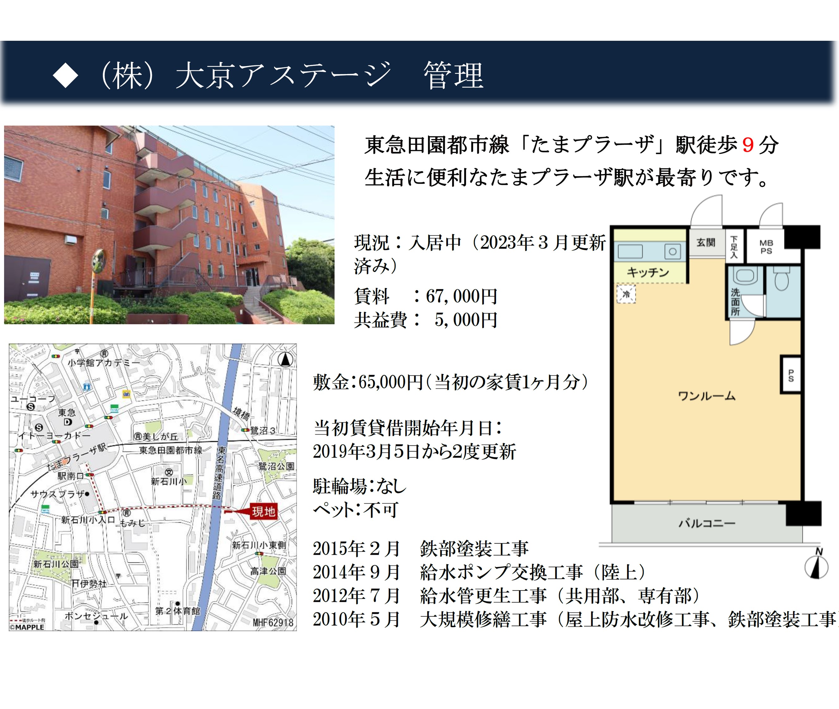Viewport: 839px width, 709px height.
Task: Click the white diamond bullet in header
Action: click(x=65, y=76)
